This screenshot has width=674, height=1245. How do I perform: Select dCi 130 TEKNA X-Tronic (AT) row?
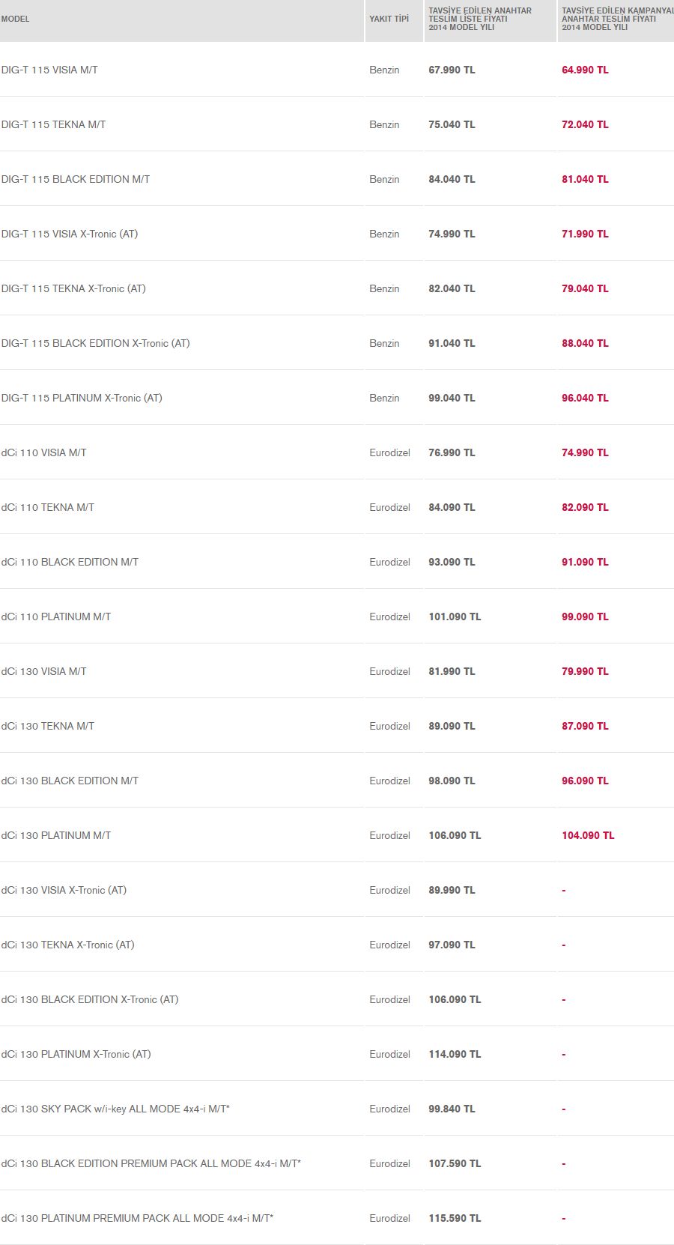337,945
